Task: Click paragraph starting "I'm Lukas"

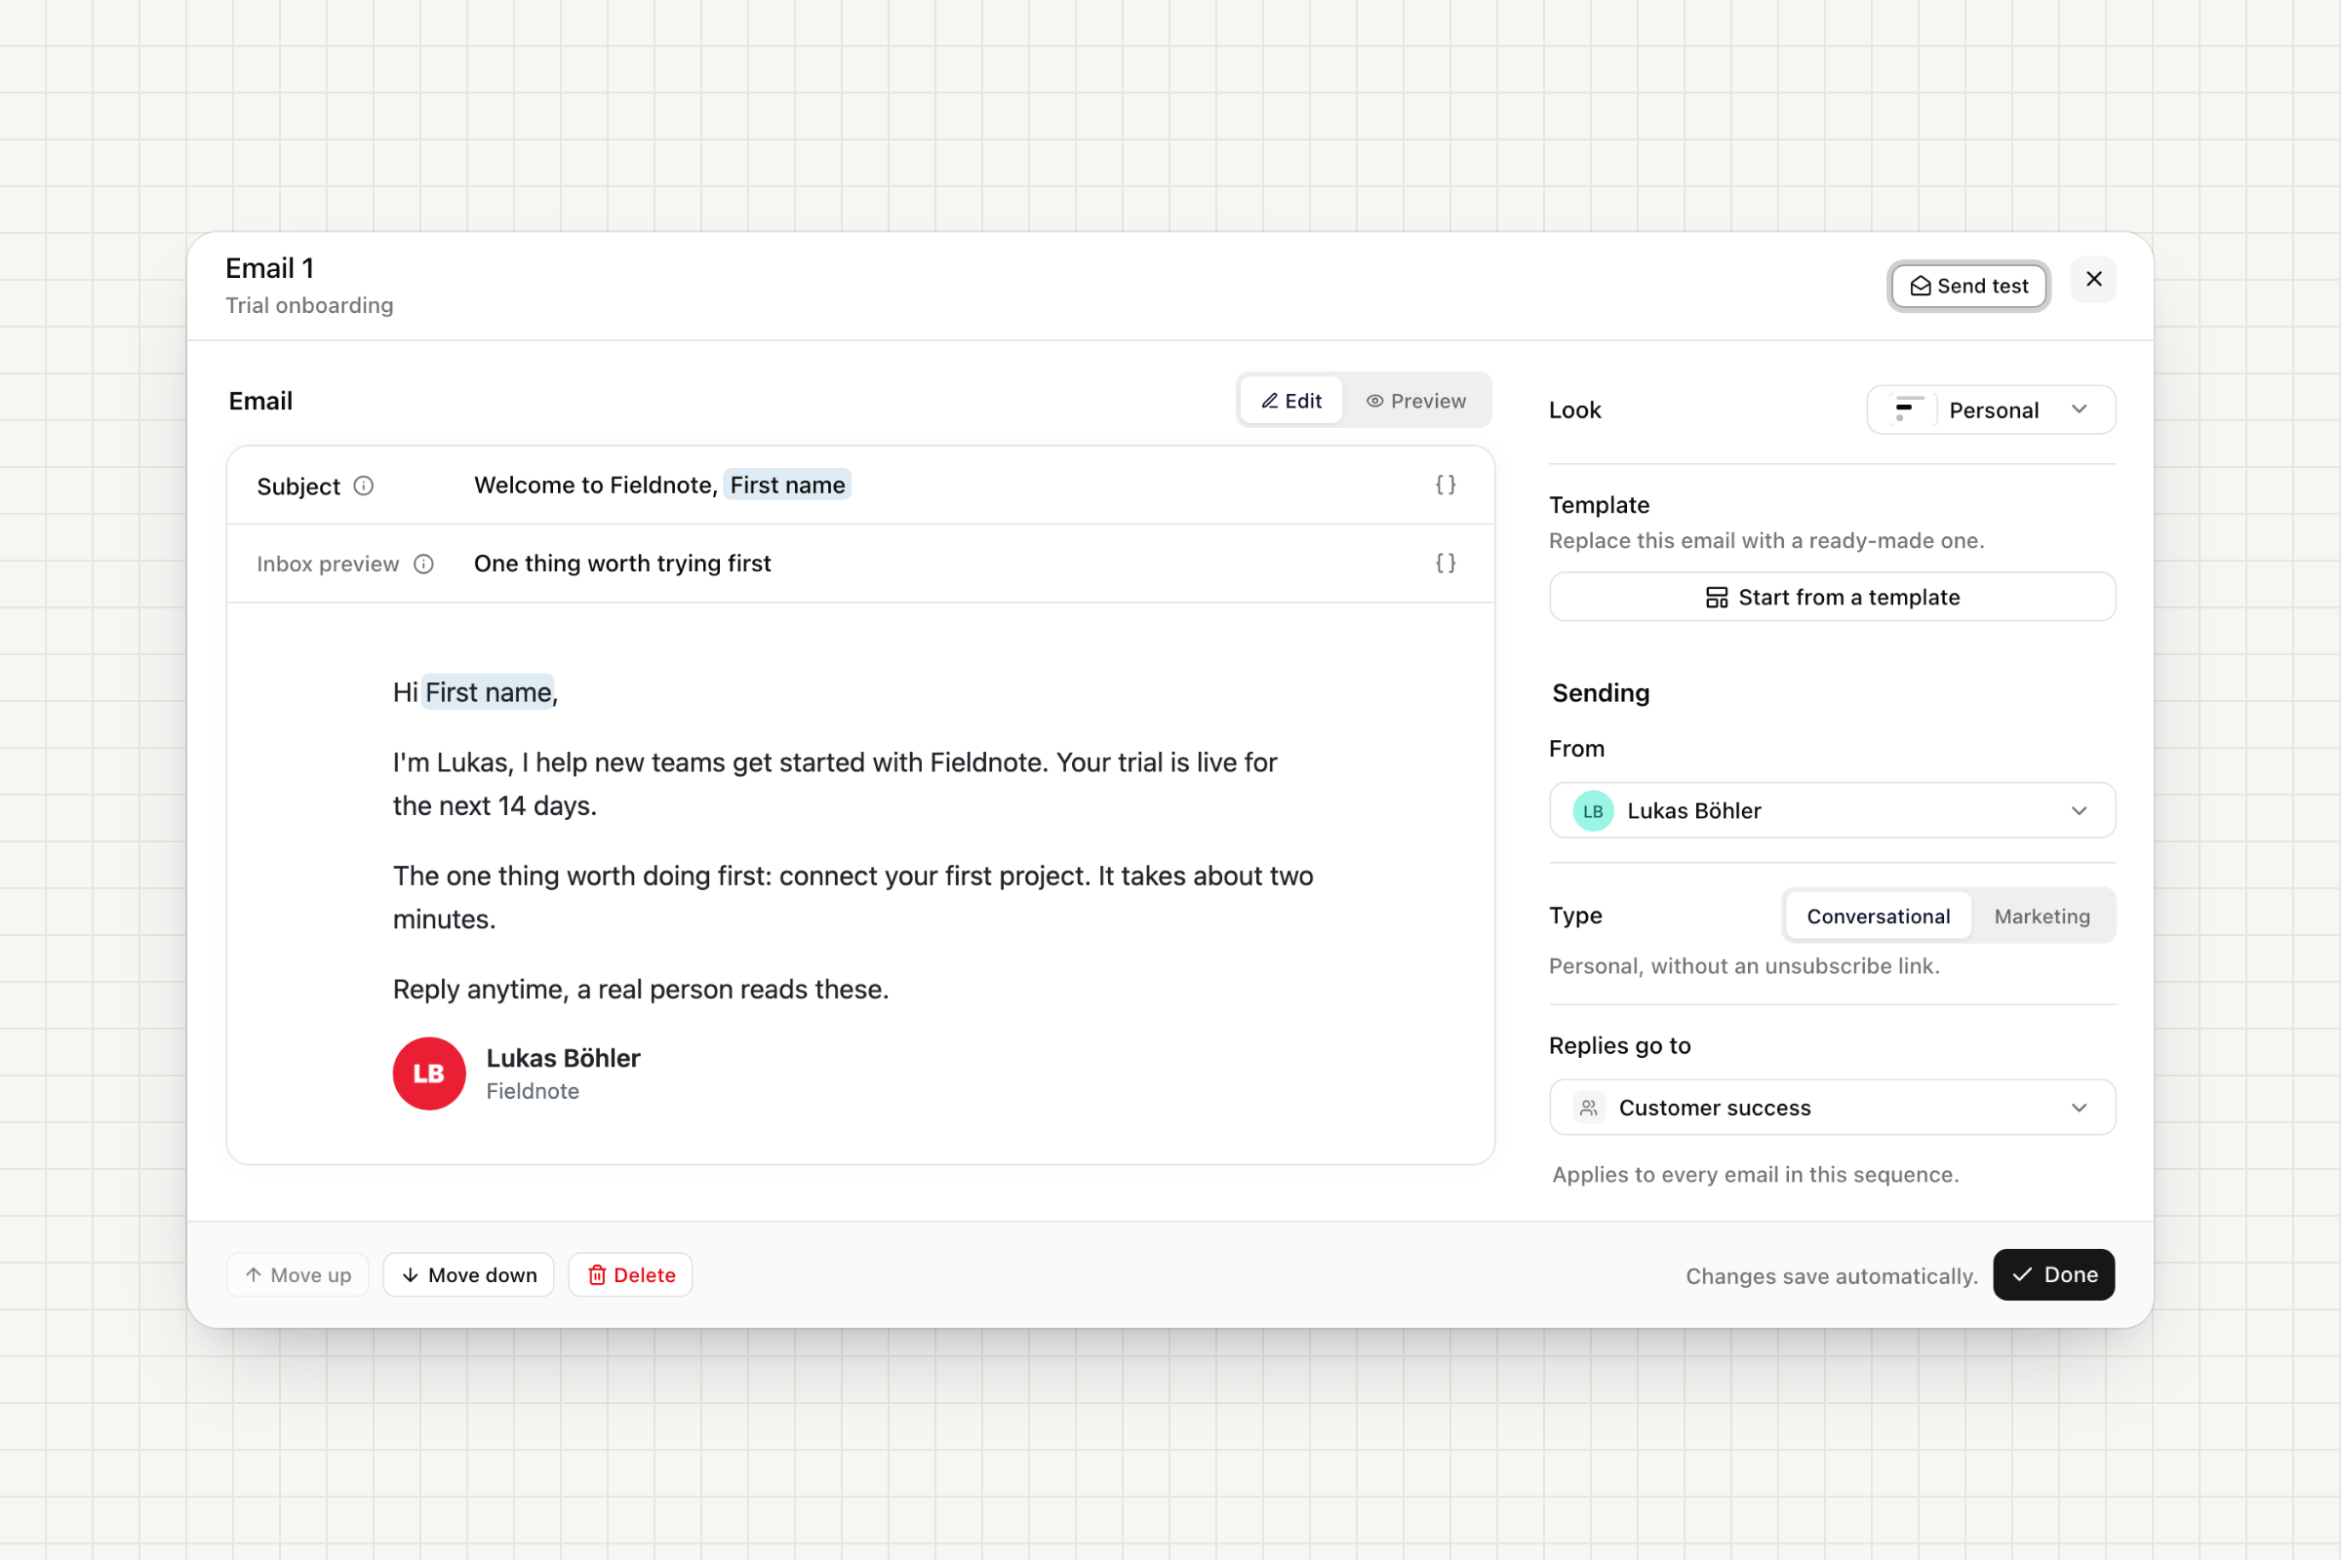Action: 835,784
